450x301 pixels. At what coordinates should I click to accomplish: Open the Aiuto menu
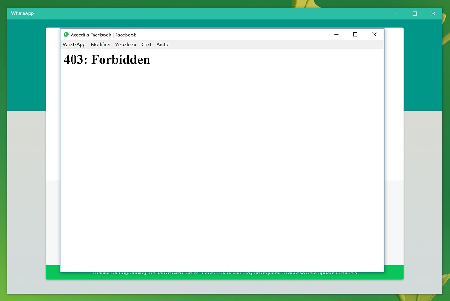(162, 44)
